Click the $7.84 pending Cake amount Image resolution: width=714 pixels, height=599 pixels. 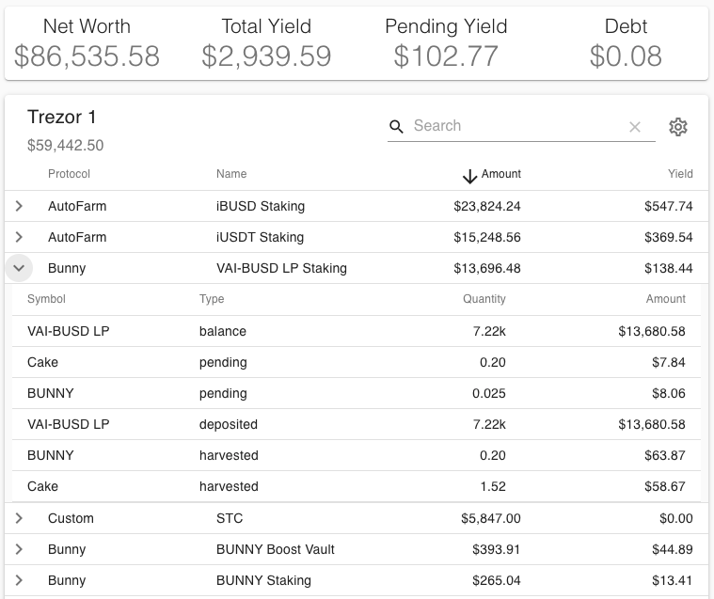click(669, 362)
